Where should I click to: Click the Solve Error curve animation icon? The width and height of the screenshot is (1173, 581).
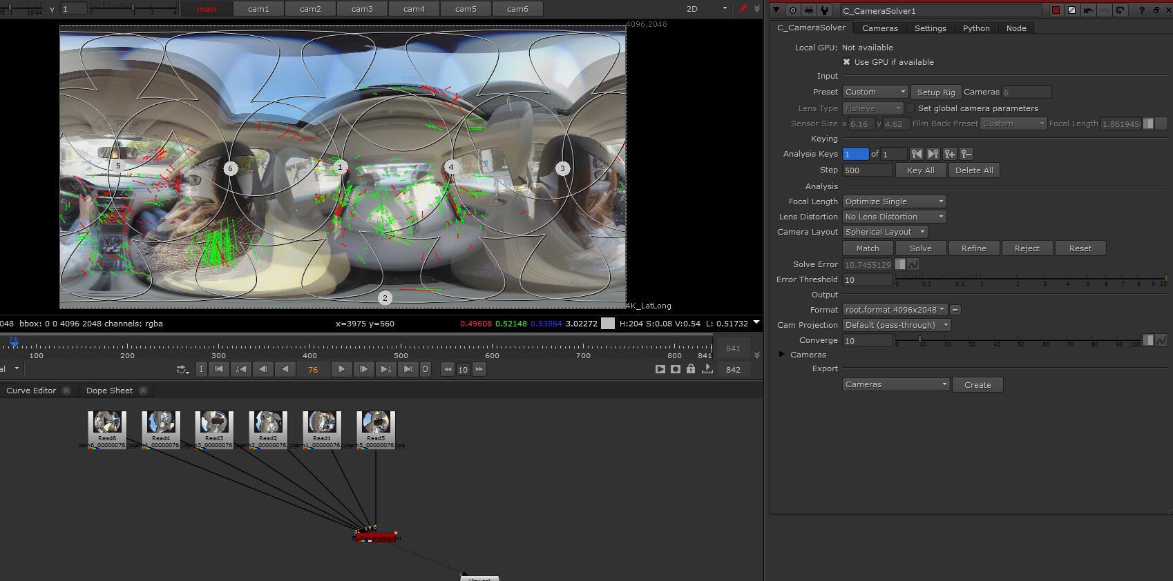click(913, 264)
